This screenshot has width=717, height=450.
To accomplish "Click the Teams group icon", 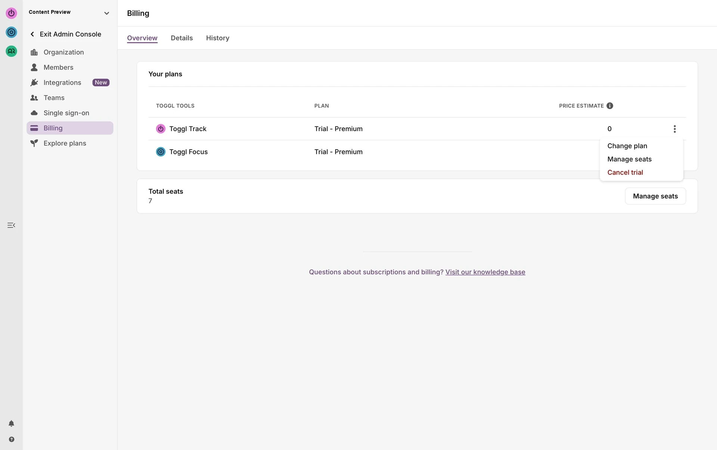I will click(x=34, y=98).
